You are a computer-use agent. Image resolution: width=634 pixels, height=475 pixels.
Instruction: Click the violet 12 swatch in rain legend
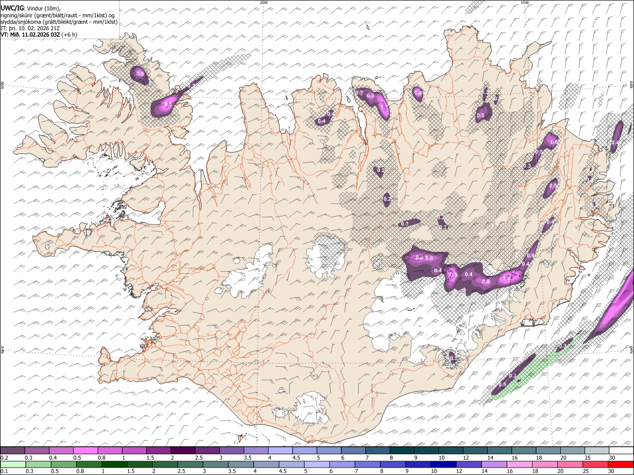[468, 464]
